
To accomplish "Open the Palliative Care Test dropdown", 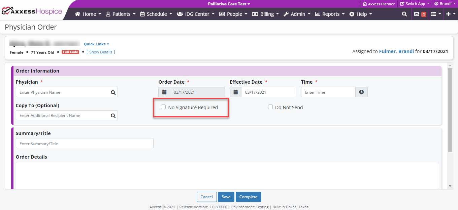I will pos(229,4).
